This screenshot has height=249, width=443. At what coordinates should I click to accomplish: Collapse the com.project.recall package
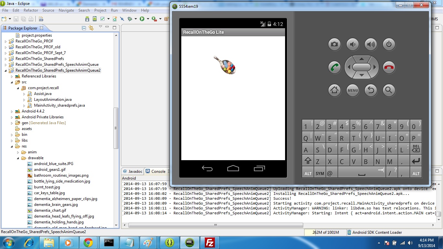coord(18,88)
